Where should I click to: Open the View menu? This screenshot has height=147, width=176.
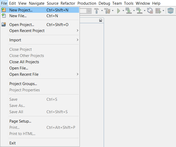(x=22, y=3)
